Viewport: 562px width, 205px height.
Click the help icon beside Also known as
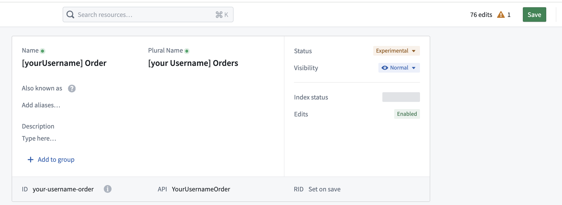pyautogui.click(x=72, y=89)
